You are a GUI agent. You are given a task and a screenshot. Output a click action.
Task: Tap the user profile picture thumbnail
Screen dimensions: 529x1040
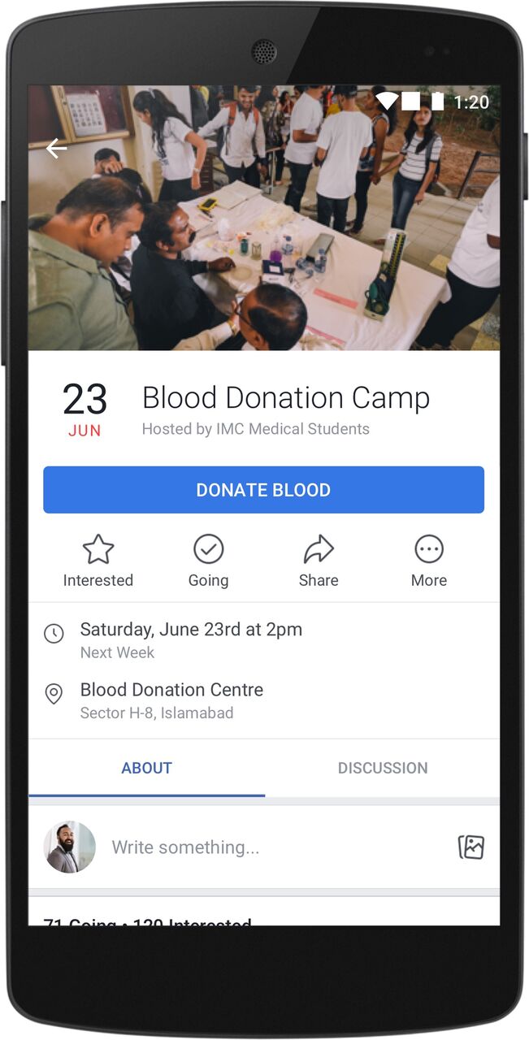[69, 847]
